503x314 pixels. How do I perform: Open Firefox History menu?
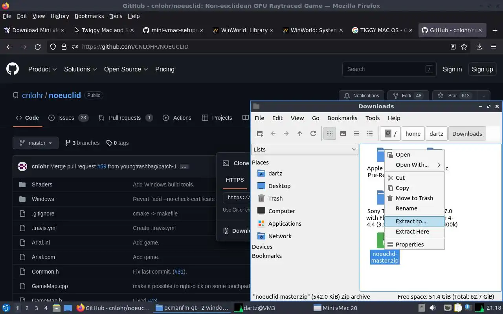60,16
